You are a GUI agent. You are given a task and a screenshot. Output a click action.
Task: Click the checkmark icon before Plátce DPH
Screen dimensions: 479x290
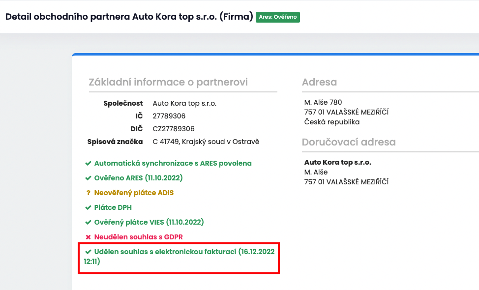88,207
